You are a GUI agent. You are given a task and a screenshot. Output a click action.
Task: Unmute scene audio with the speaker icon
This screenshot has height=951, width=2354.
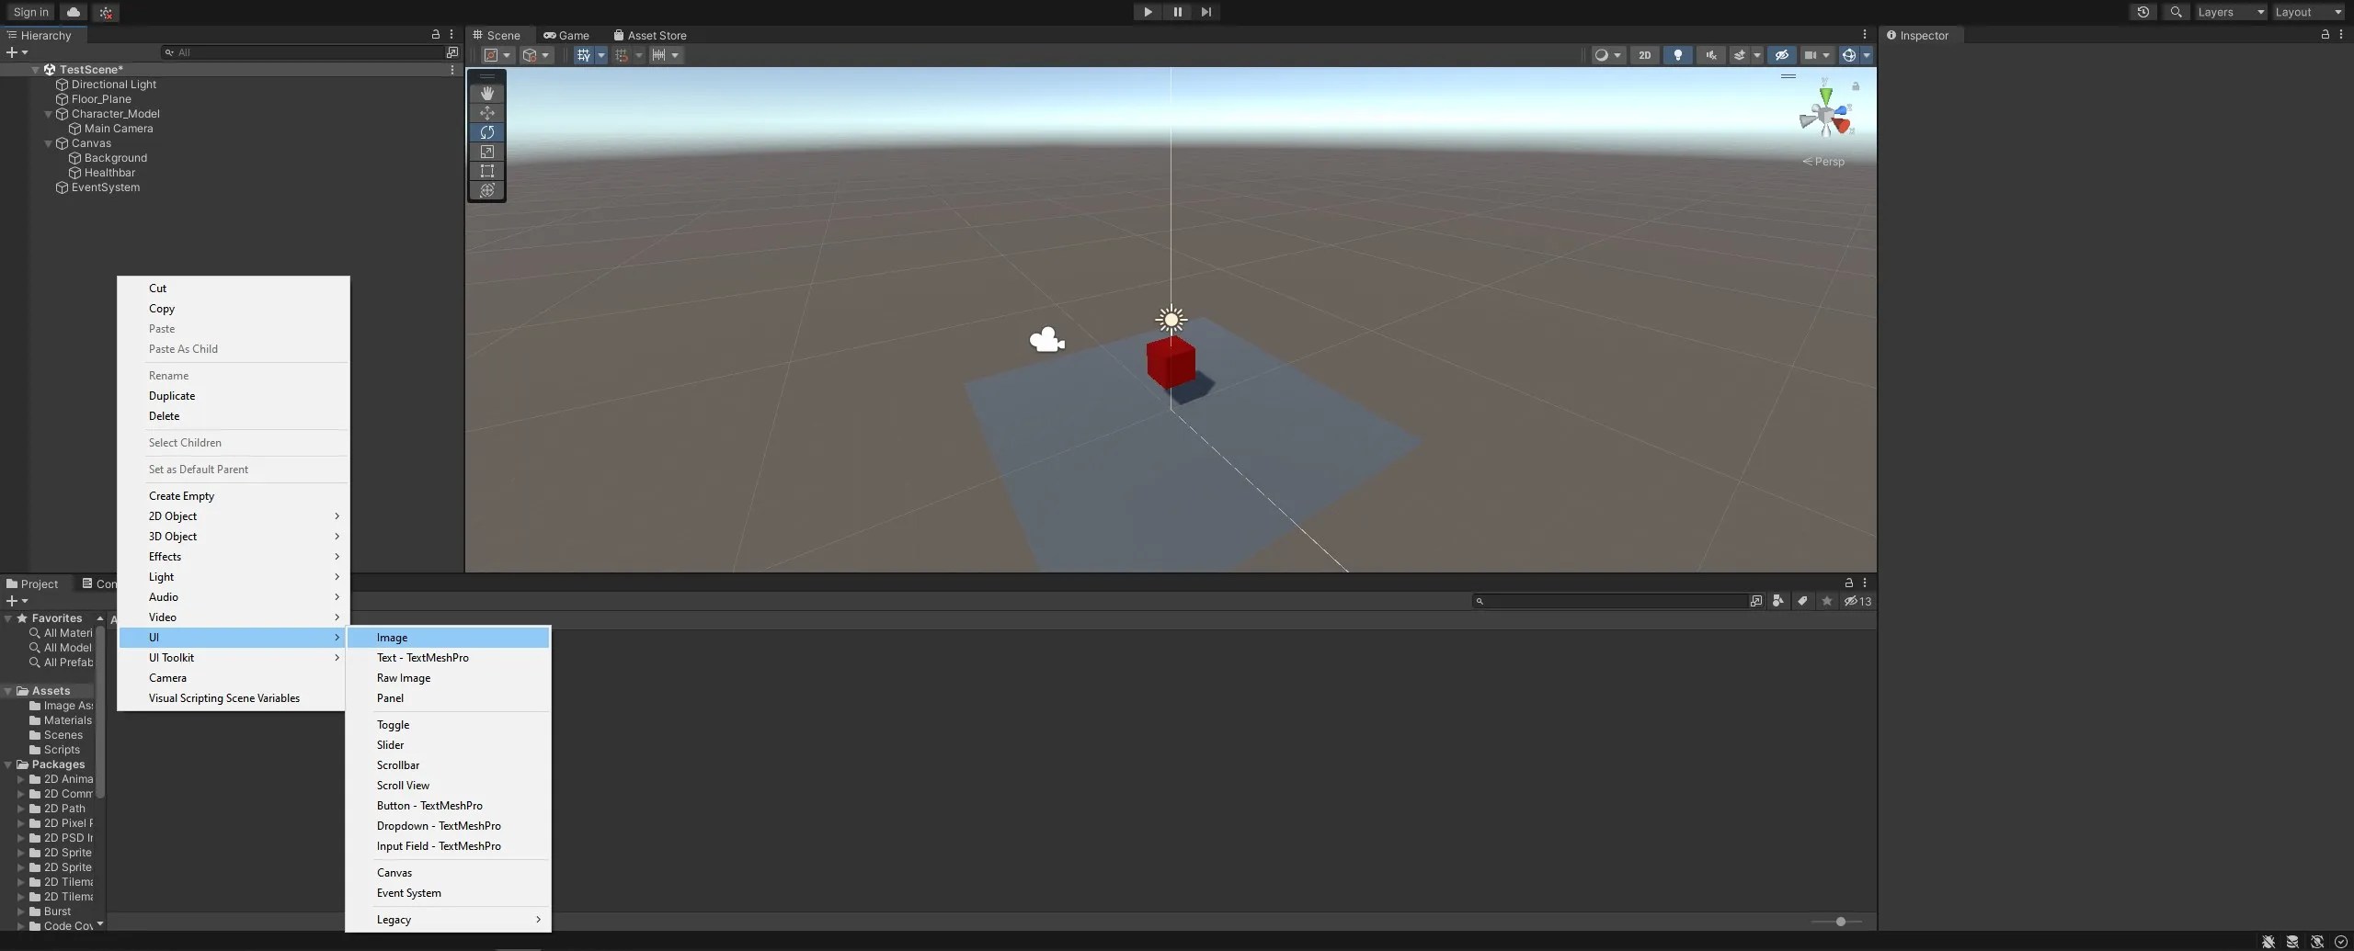click(1709, 55)
